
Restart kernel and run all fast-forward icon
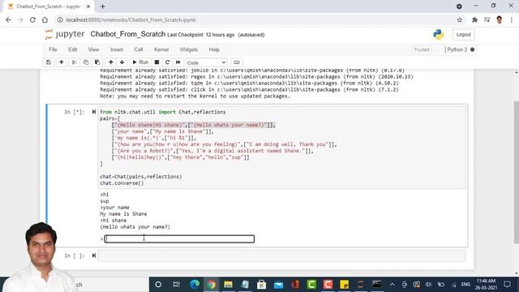click(178, 62)
